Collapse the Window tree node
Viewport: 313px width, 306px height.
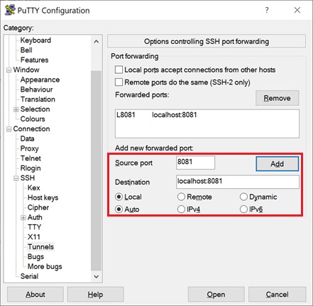[9, 70]
